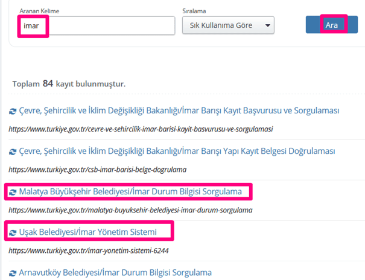Screen dimensions: 365x280
Task: Click the imar-barisi-kayit-basvurusu URL text
Action: 141,129
